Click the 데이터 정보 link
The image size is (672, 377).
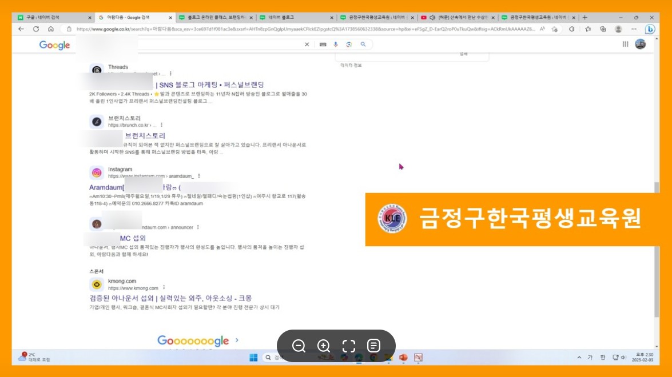pyautogui.click(x=351, y=66)
